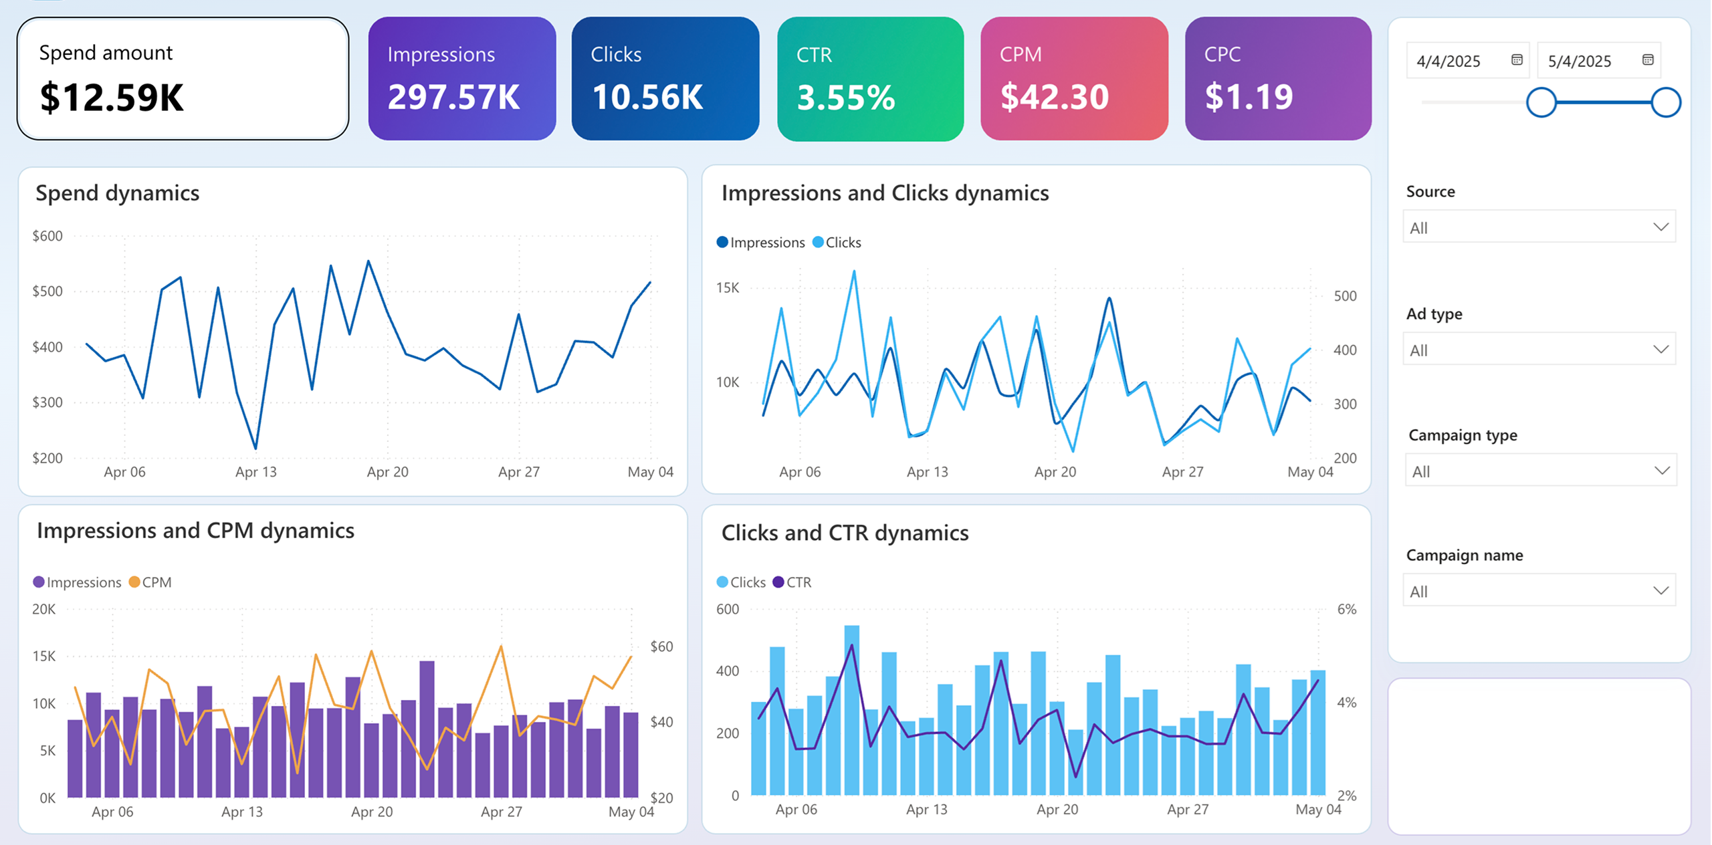Open the start date calendar picker icon
1712x845 pixels.
tap(1517, 60)
